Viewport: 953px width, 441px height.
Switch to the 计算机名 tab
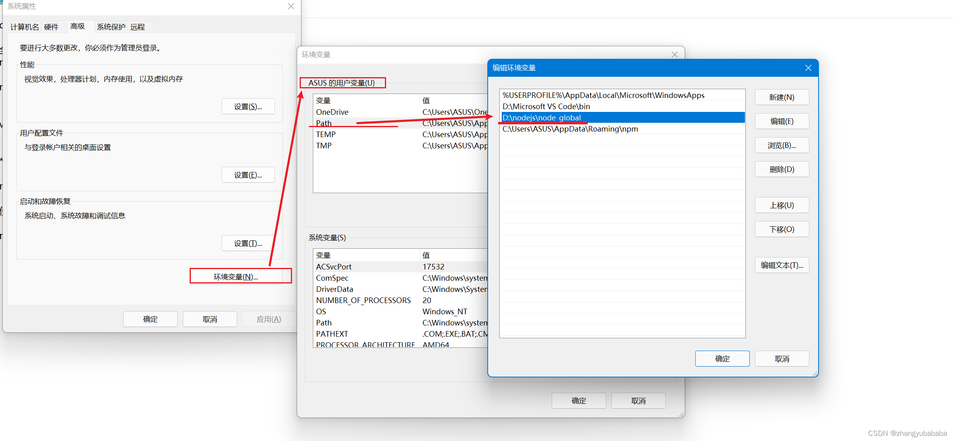pyautogui.click(x=24, y=27)
